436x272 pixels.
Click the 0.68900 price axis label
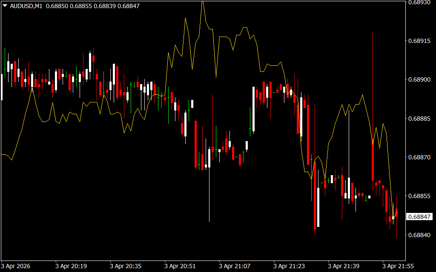coord(419,80)
